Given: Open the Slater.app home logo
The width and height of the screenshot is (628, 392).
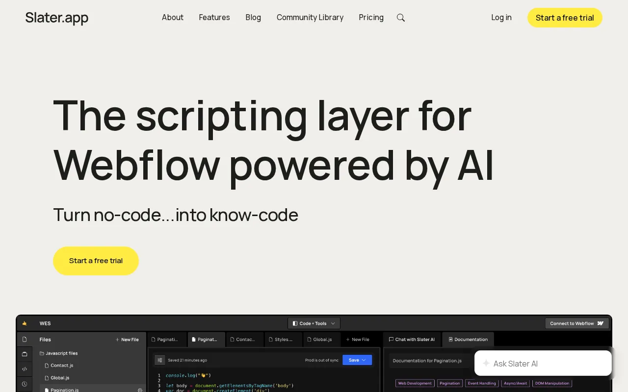Looking at the screenshot, I should [x=57, y=18].
